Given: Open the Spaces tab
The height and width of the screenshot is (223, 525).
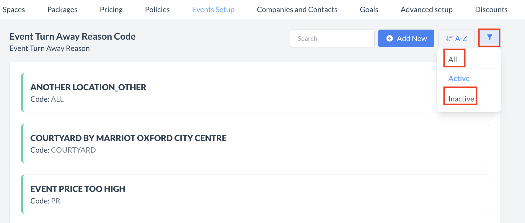Looking at the screenshot, I should pyautogui.click(x=14, y=9).
